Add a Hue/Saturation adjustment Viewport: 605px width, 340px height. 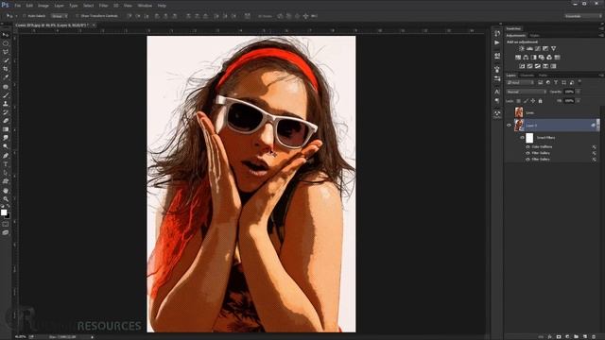pyautogui.click(x=518, y=57)
